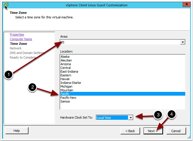Click the vSphere Client icon in title bar
Screen dimensions: 193x141
(6, 5)
